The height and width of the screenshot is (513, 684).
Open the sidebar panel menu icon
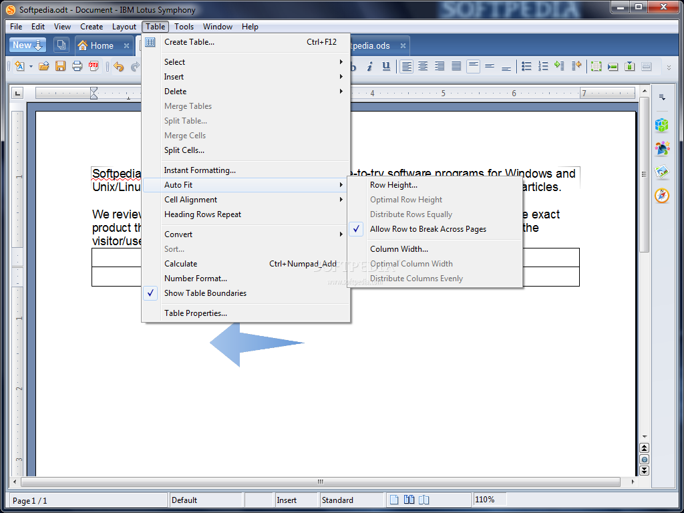point(662,97)
